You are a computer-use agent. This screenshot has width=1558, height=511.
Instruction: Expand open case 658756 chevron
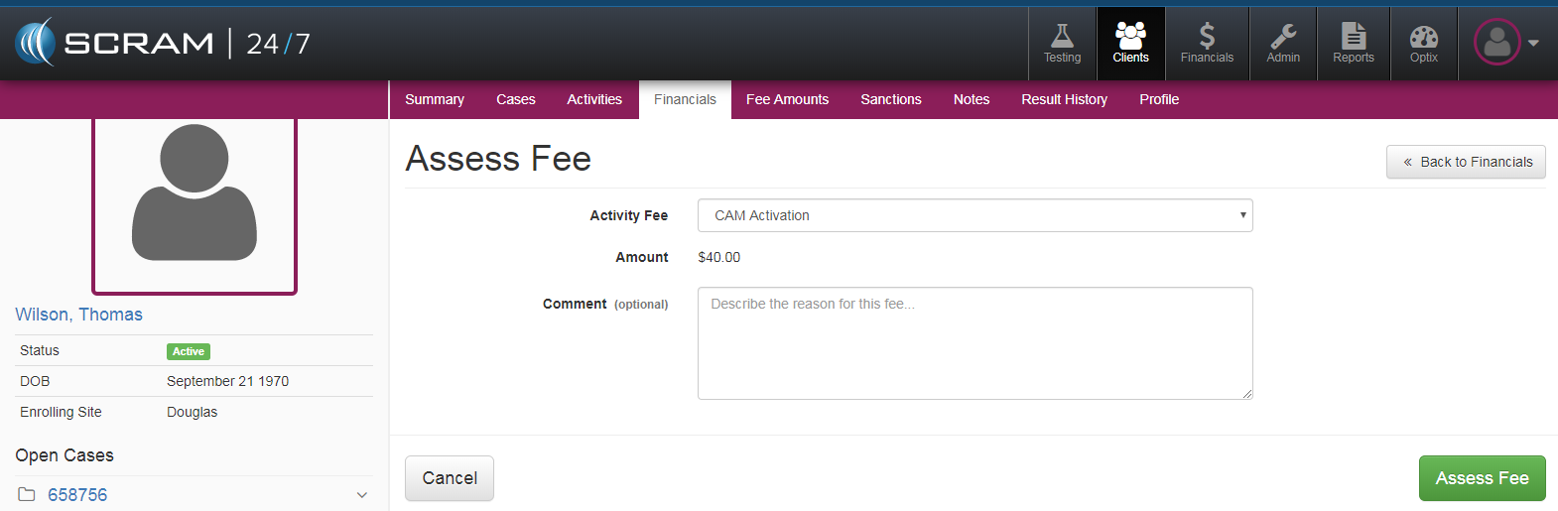coord(362,495)
